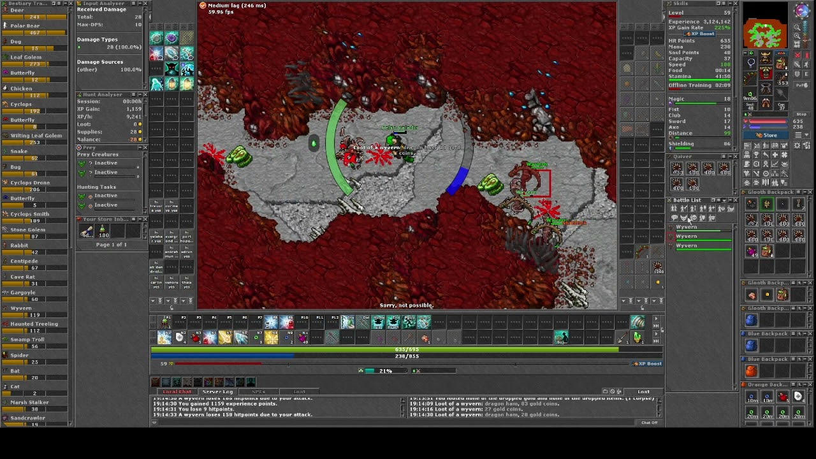Click the F8 hotkey spell slot

click(272, 322)
